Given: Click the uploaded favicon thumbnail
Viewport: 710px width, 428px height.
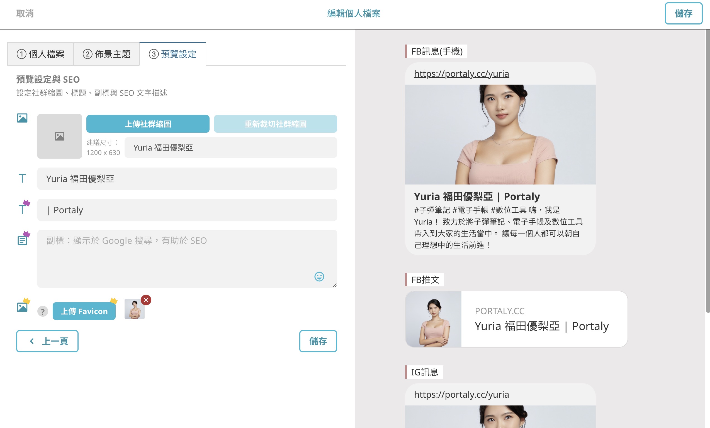Looking at the screenshot, I should coord(135,309).
